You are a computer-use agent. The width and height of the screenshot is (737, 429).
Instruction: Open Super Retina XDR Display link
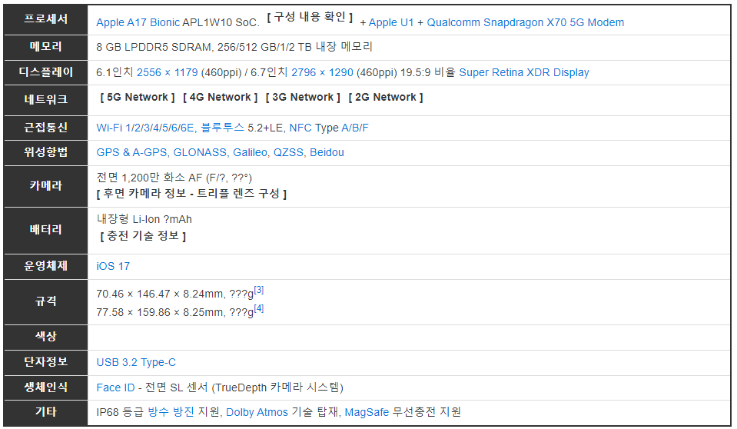[x=524, y=72]
